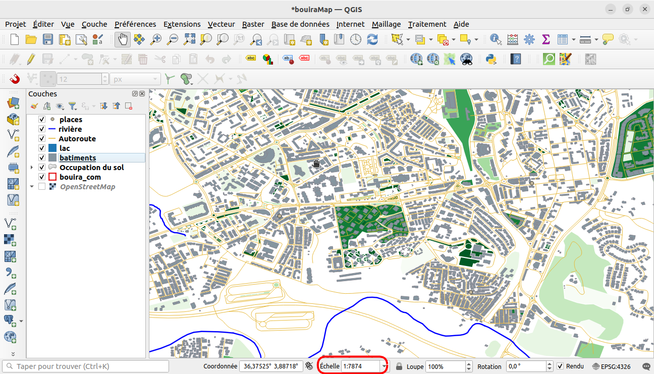The image size is (654, 374).
Task: Toggle the Rendu rendering checkbox
Action: pyautogui.click(x=561, y=366)
